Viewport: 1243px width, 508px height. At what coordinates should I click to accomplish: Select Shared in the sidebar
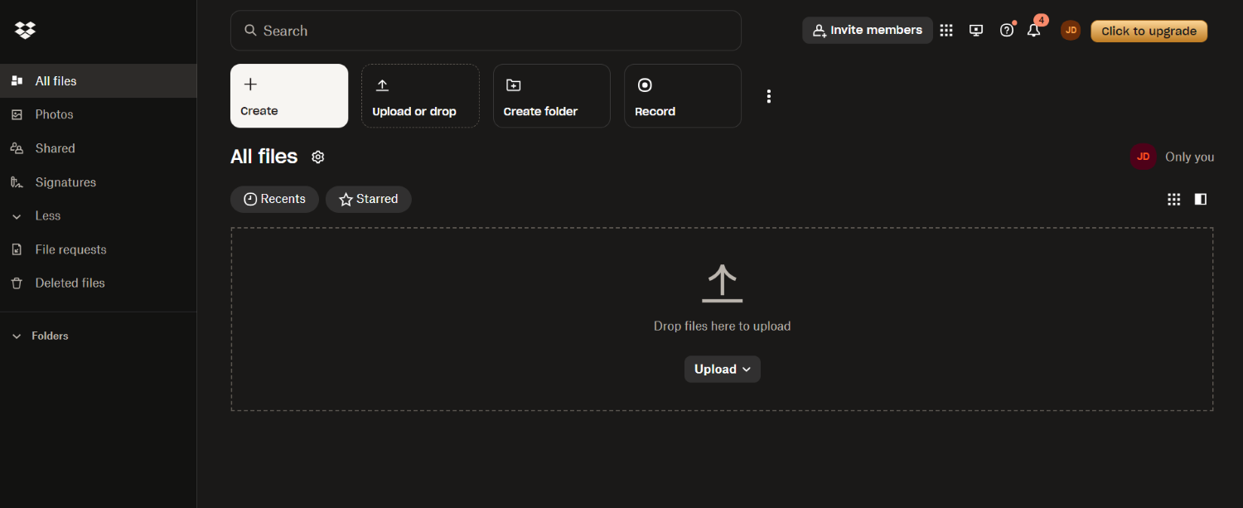[x=55, y=148]
